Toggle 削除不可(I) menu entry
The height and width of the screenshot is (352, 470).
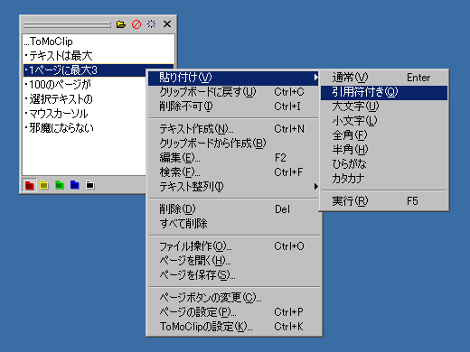pos(233,107)
